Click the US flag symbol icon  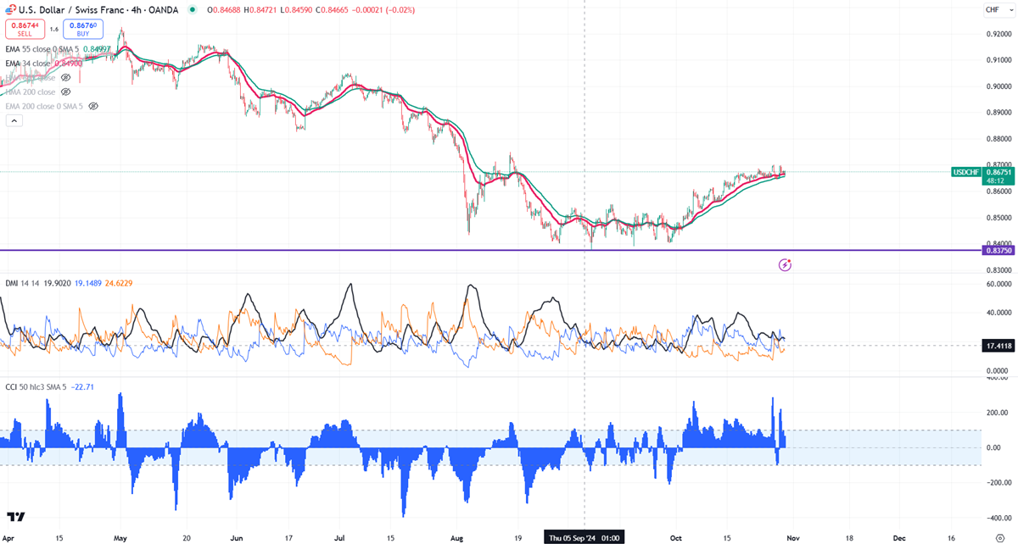(x=8, y=8)
